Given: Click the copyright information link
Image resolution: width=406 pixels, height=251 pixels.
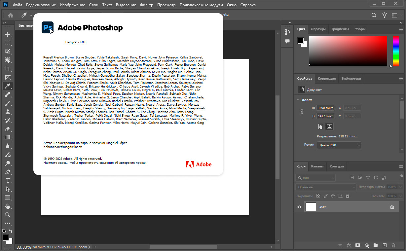Looking at the screenshot, I should point(95,163).
